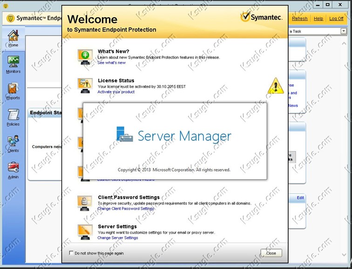Click Refresh in the console header
The image size is (352, 269).
pos(300,19)
